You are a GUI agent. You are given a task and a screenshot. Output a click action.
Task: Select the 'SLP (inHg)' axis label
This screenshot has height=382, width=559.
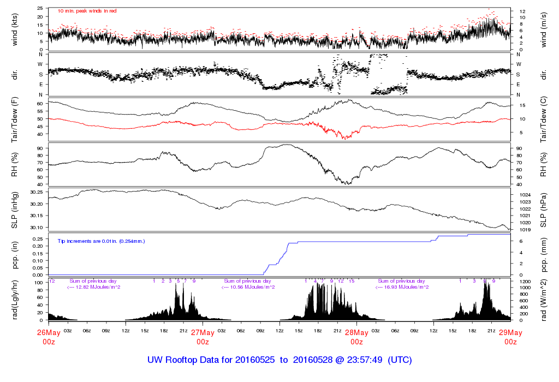(x=15, y=210)
